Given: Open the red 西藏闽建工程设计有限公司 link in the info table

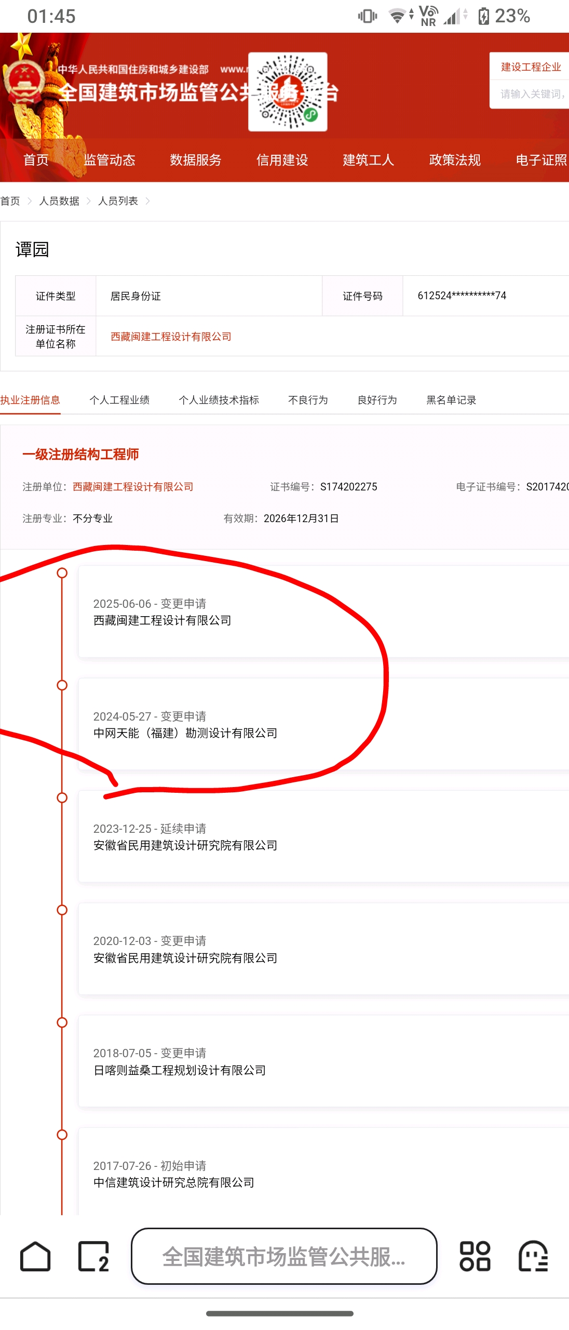Looking at the screenshot, I should [171, 337].
